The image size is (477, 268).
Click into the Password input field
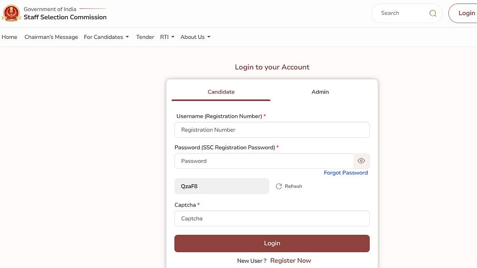[264, 161]
